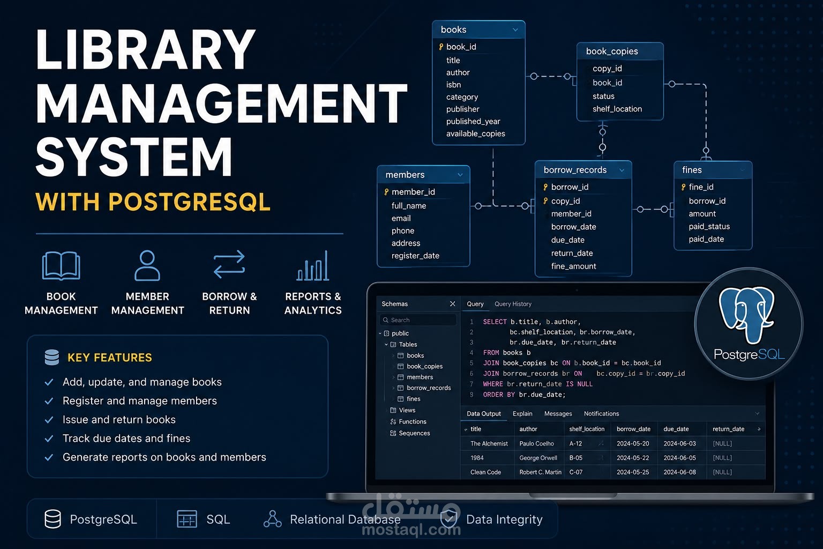The width and height of the screenshot is (823, 549).
Task: Open the Notifications tab
Action: (x=601, y=414)
